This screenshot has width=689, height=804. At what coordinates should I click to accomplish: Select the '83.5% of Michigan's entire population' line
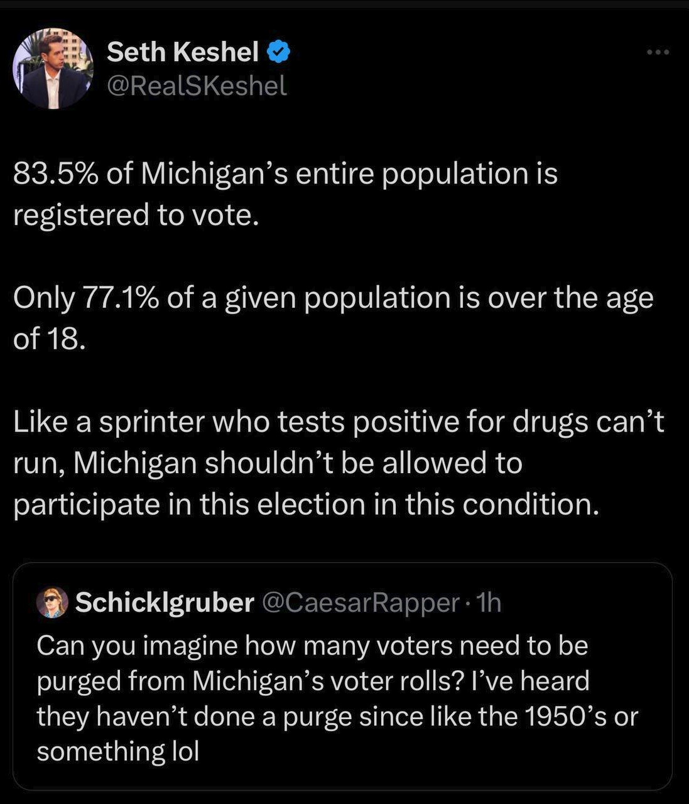click(285, 174)
